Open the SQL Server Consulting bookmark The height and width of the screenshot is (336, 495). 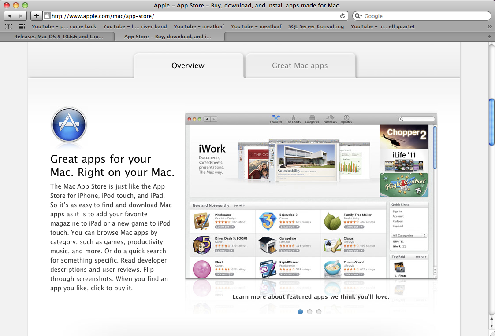pos(316,26)
